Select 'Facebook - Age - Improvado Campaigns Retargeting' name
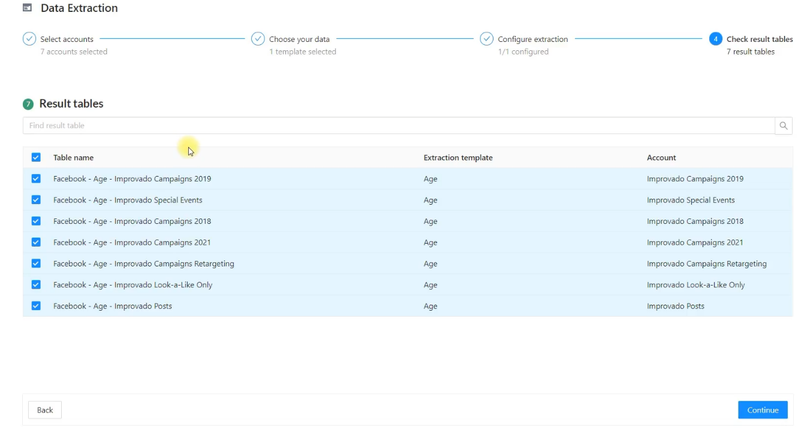The image size is (804, 431). coord(144,263)
